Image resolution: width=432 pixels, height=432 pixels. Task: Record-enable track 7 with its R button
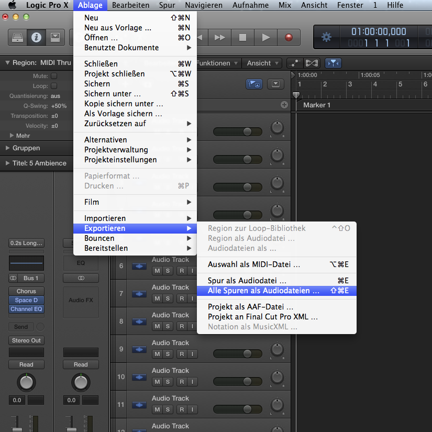(x=182, y=298)
